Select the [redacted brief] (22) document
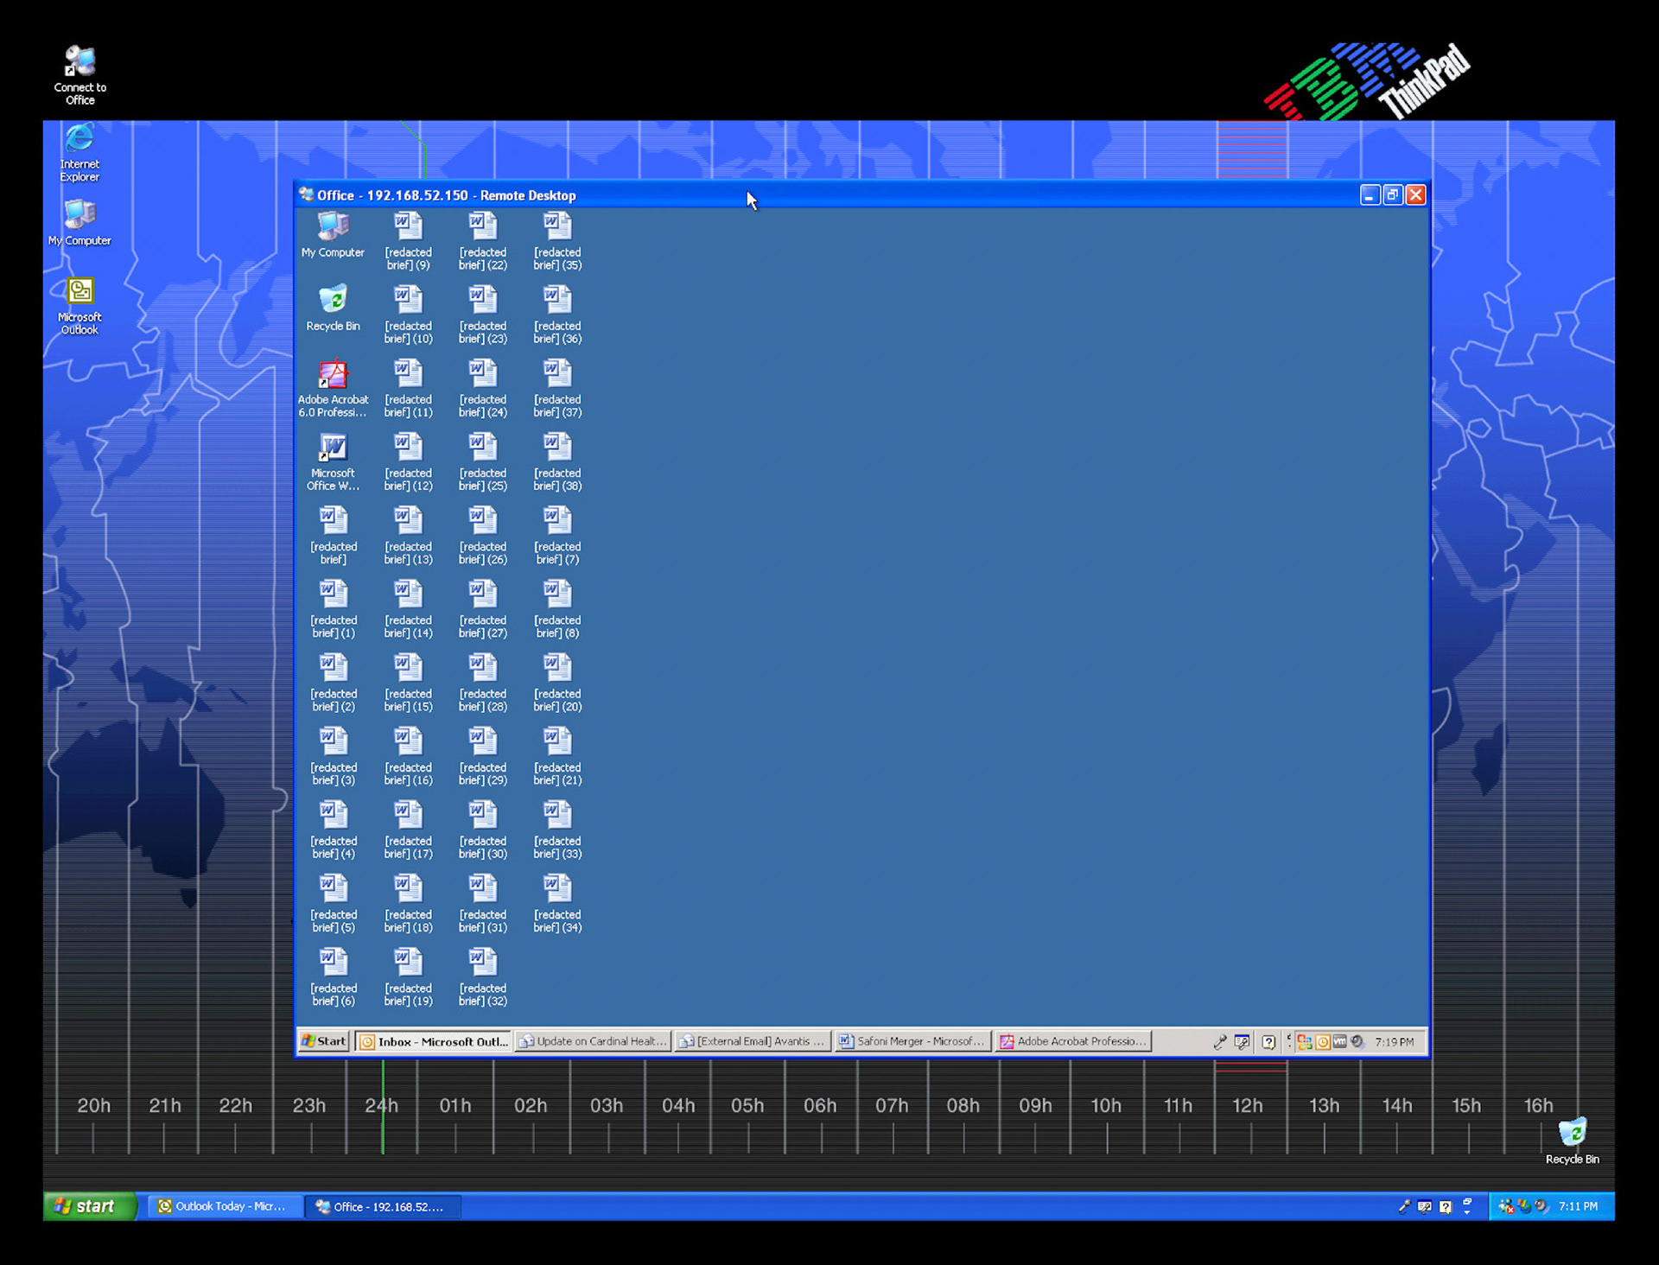 [x=482, y=228]
